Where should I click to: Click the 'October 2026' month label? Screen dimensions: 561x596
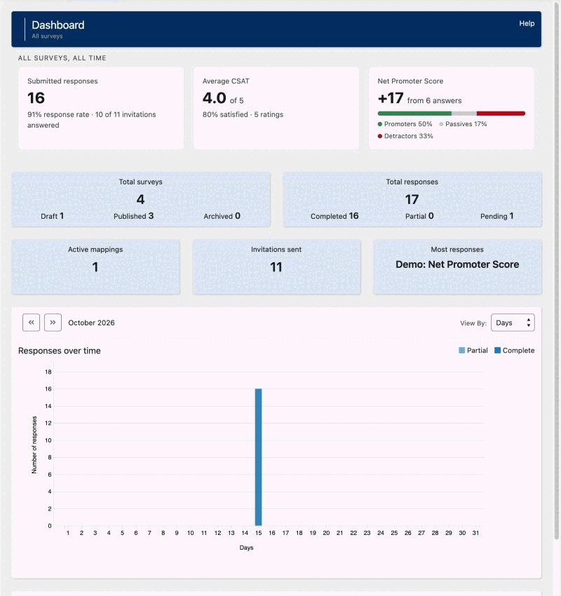[91, 323]
